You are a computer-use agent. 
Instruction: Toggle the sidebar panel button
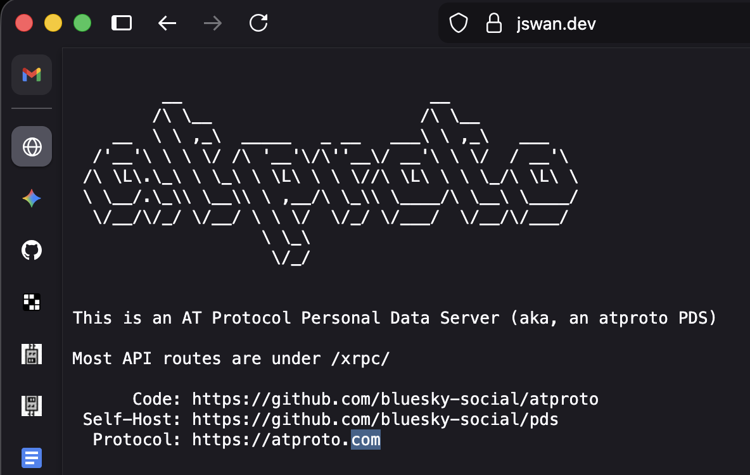click(121, 23)
